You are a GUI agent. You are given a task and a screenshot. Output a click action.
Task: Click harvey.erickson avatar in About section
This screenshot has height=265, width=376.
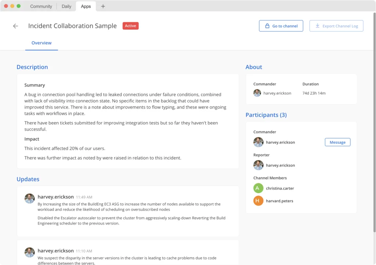coord(257,93)
